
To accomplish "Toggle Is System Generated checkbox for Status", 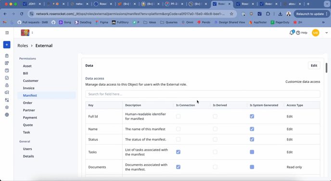I will [x=252, y=140].
